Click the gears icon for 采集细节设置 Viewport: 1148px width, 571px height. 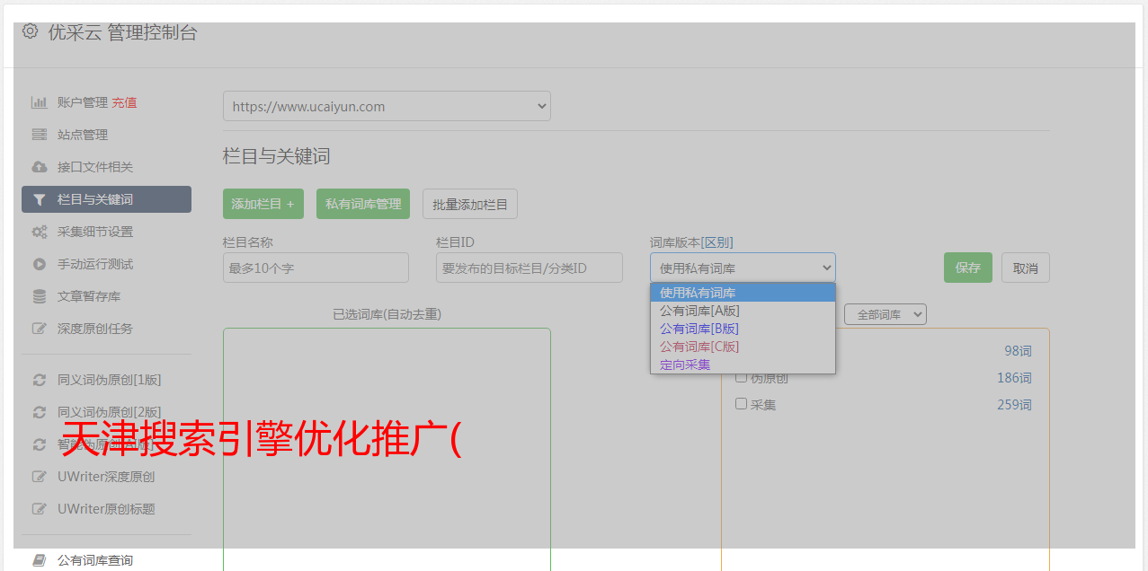[39, 232]
